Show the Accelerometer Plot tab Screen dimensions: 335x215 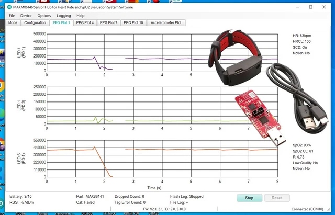pos(166,23)
